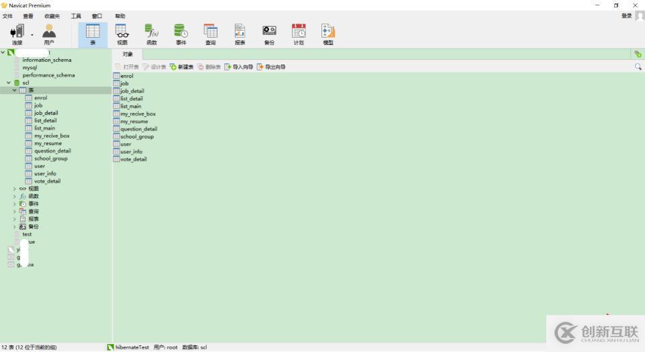Screen dimensions: 645x352
Task: Select vote_detail in the object list
Action: click(x=134, y=159)
